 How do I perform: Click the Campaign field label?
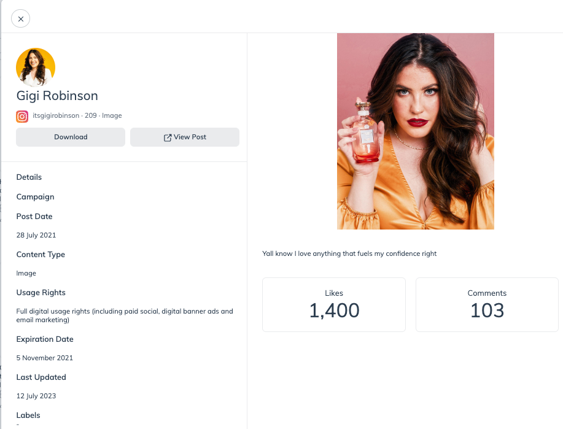pos(35,197)
